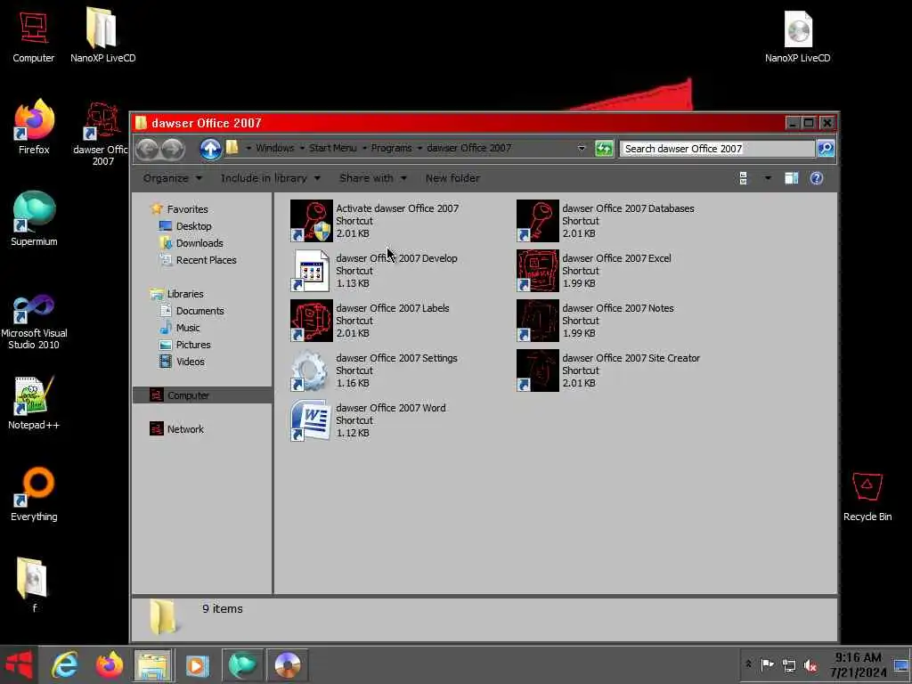Select NanoXP LiveCD folder on desktop
This screenshot has height=684, width=912.
103,35
